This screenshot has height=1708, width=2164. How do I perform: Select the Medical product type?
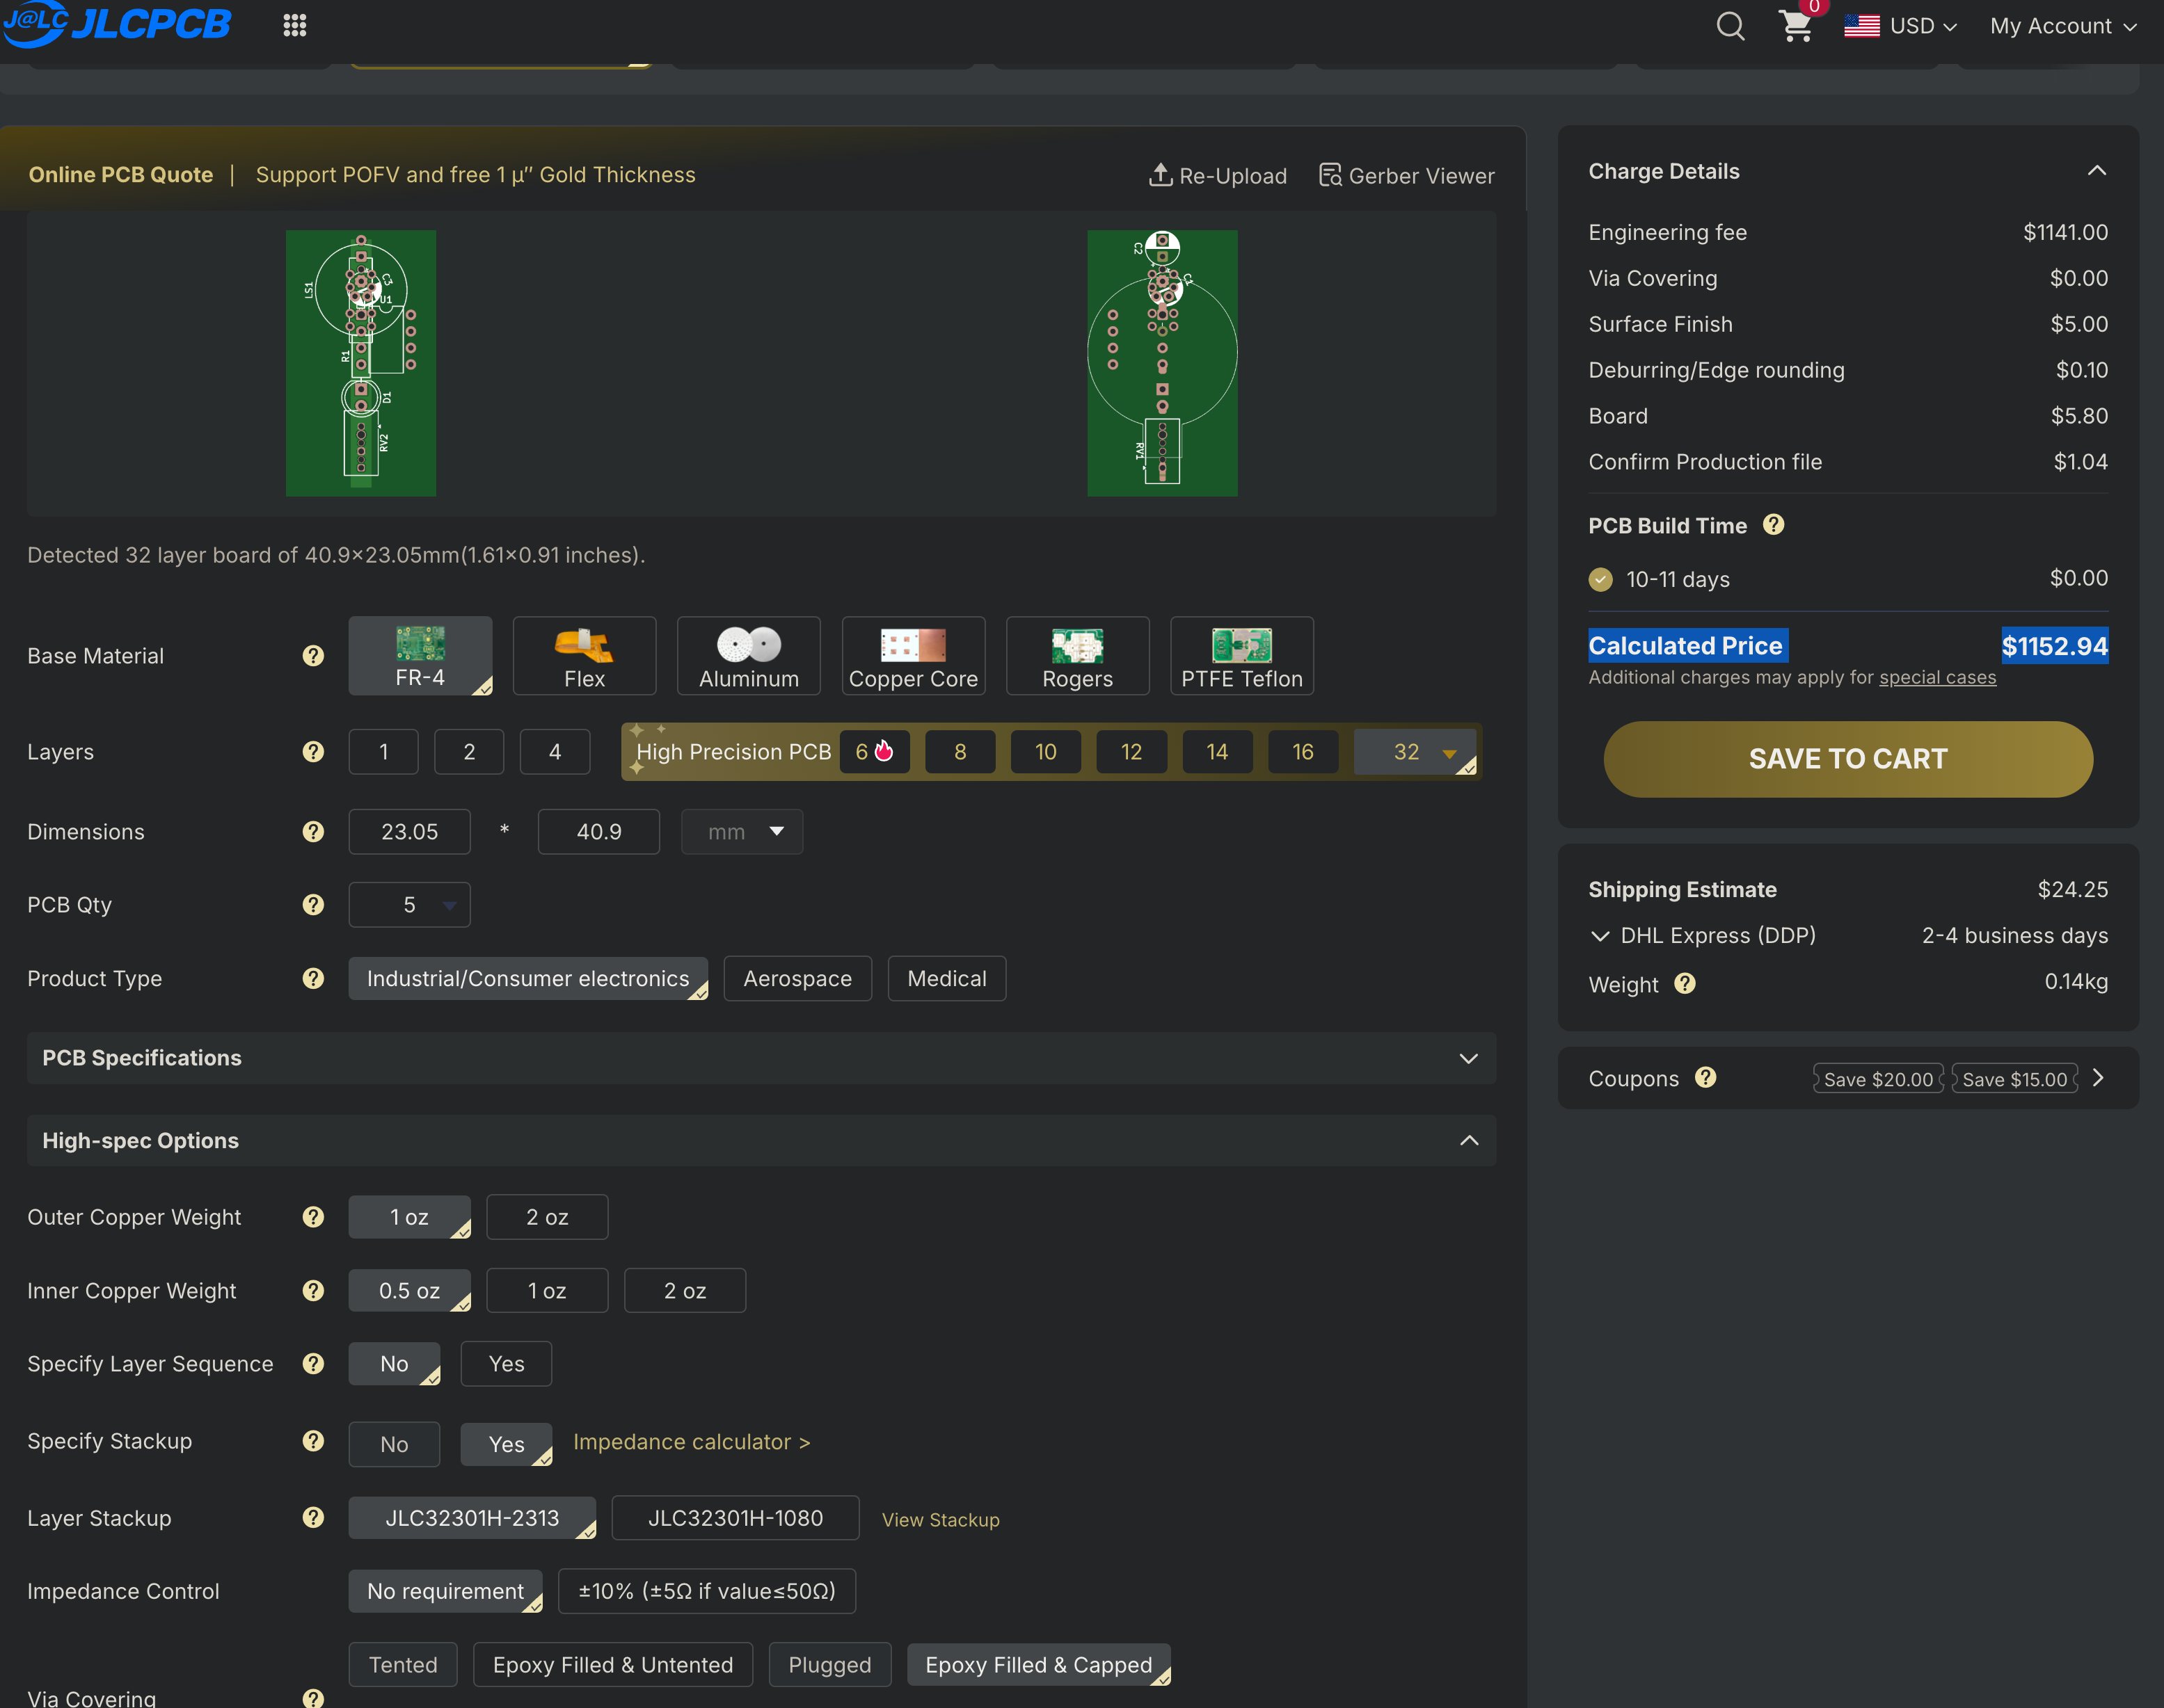[946, 978]
